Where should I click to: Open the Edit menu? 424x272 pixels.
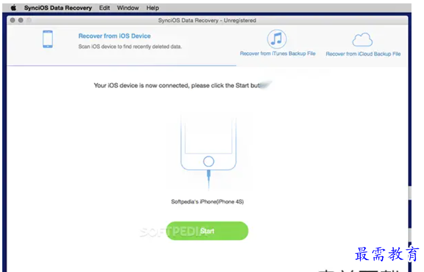coord(105,8)
